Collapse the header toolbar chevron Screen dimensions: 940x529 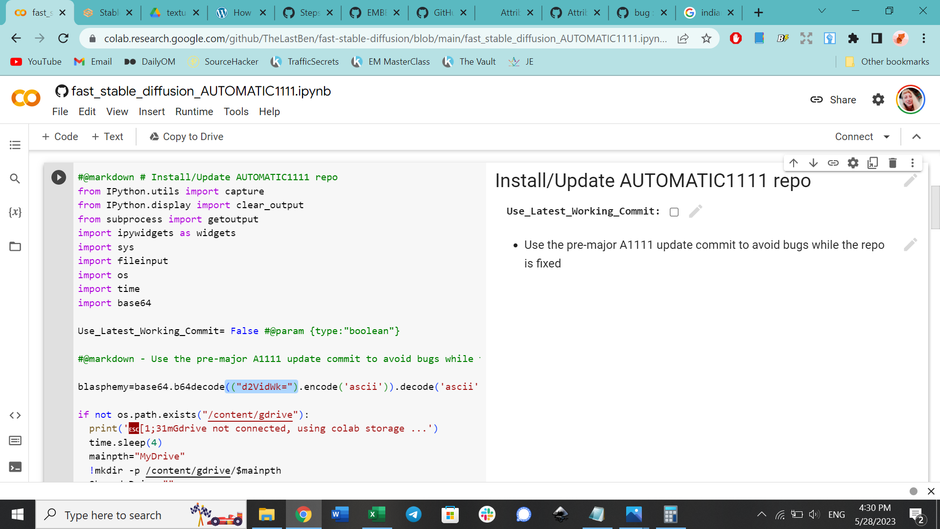click(916, 137)
